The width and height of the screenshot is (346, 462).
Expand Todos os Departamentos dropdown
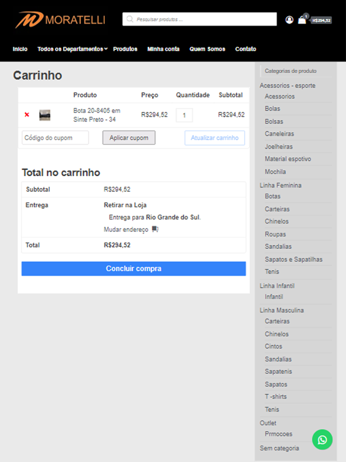[x=73, y=49]
